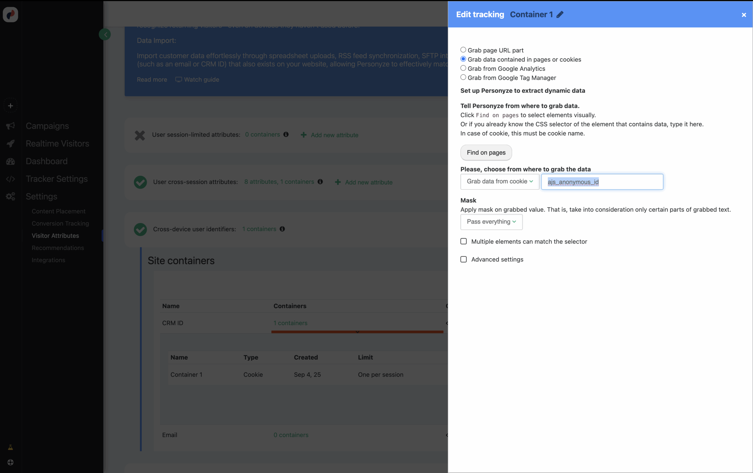Click Find on pages button
The height and width of the screenshot is (473, 753).
click(x=486, y=152)
